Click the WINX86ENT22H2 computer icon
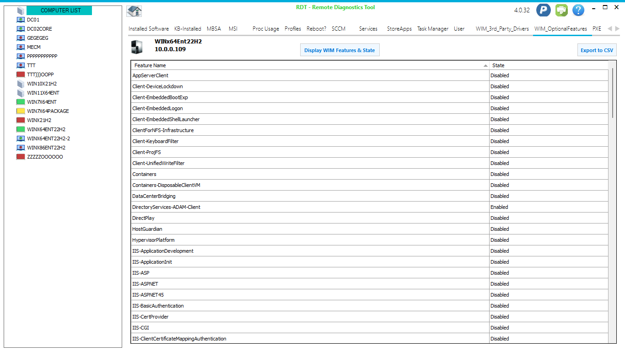Viewport: 625px width, 351px height. click(21, 148)
